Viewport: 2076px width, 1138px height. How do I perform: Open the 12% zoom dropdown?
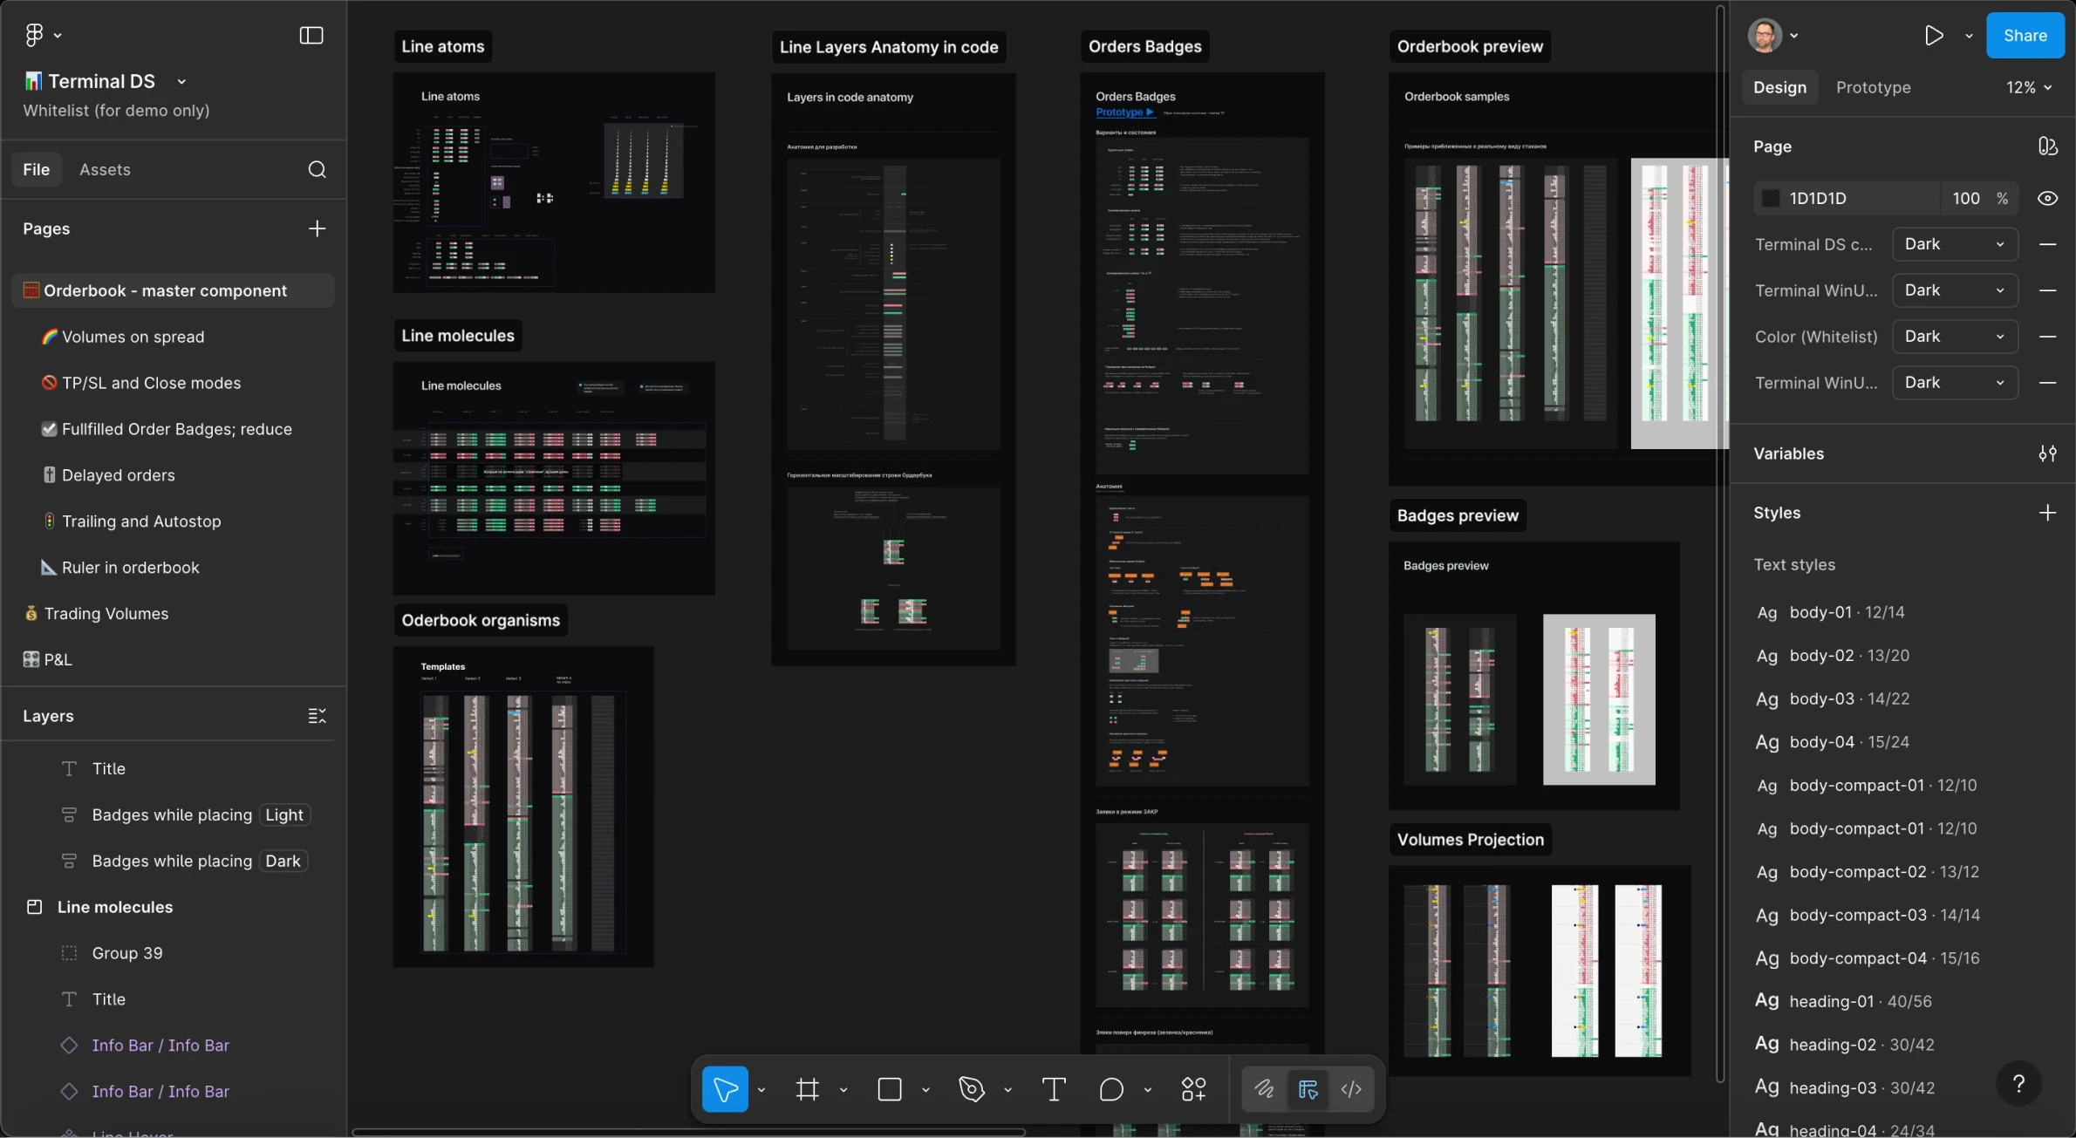tap(2028, 87)
